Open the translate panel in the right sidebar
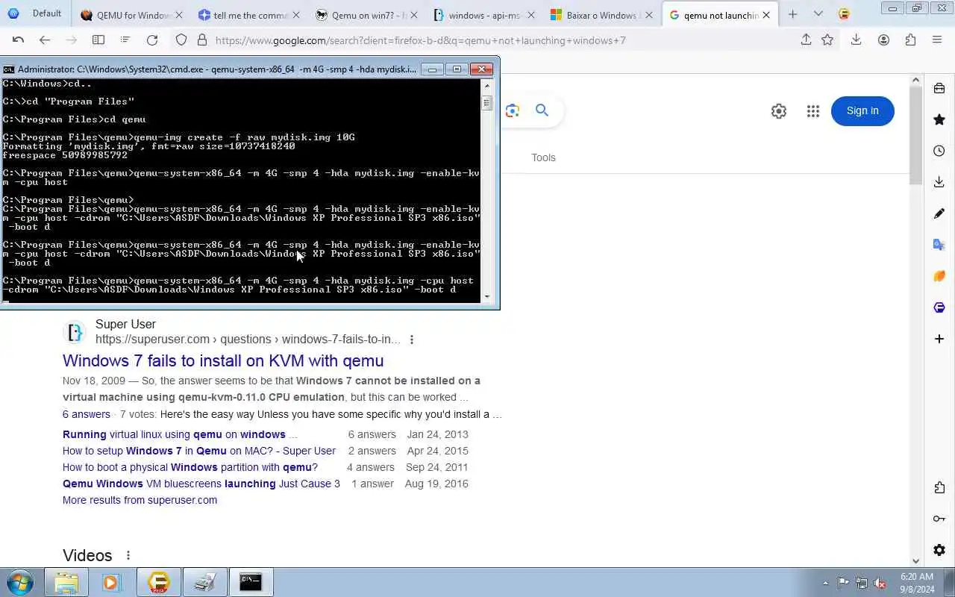The width and height of the screenshot is (955, 597). pos(939,245)
